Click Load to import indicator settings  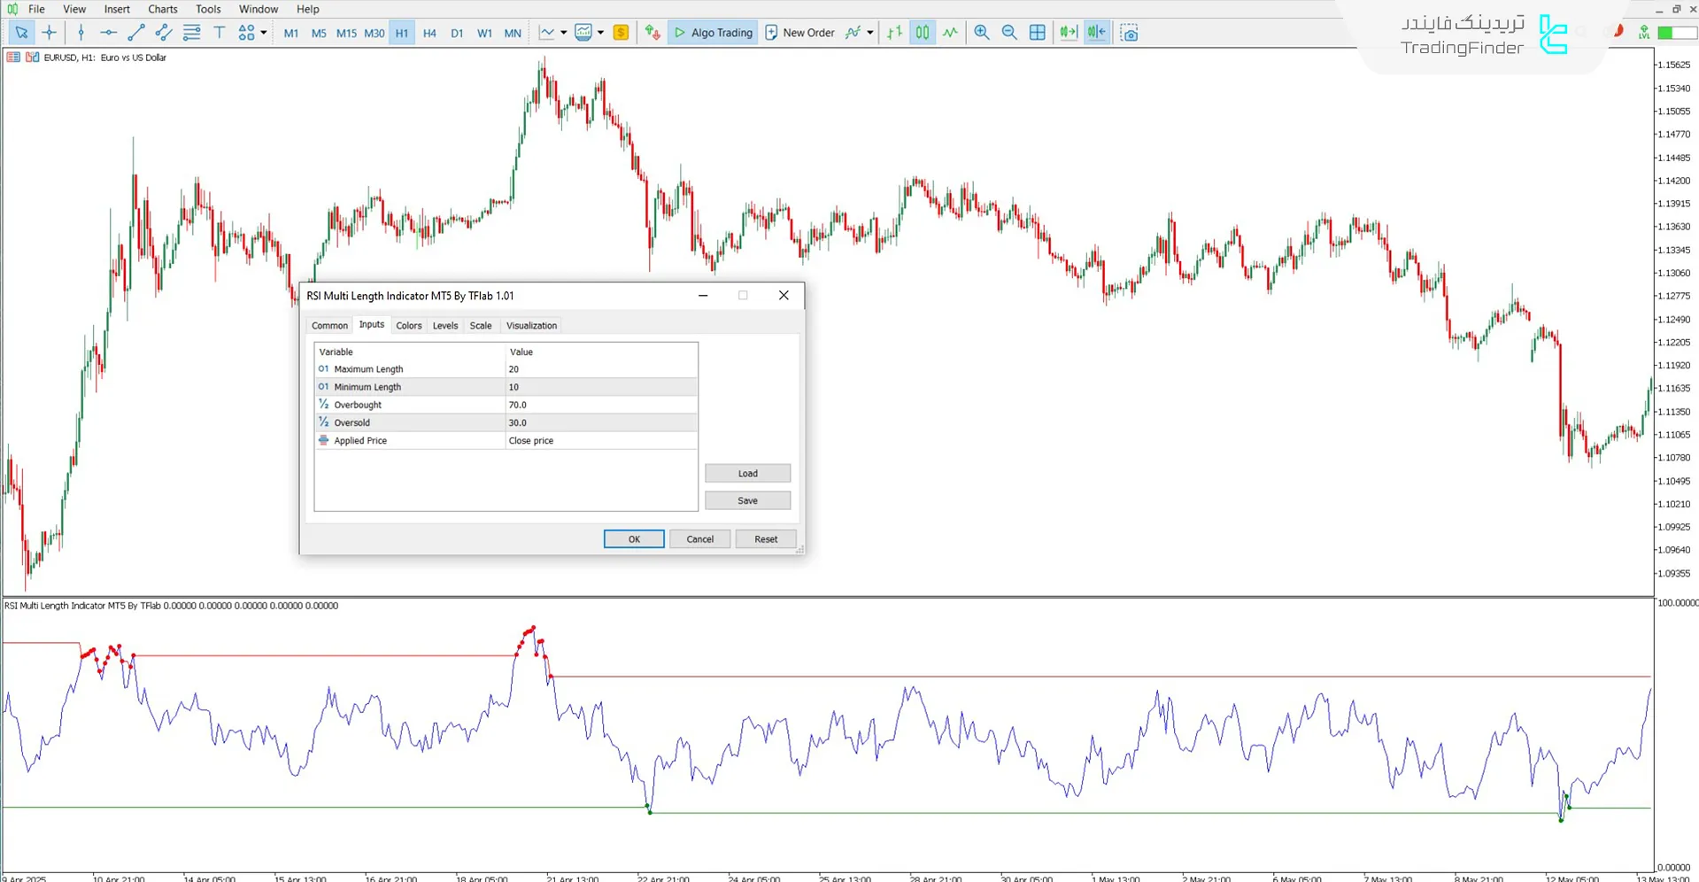point(747,473)
